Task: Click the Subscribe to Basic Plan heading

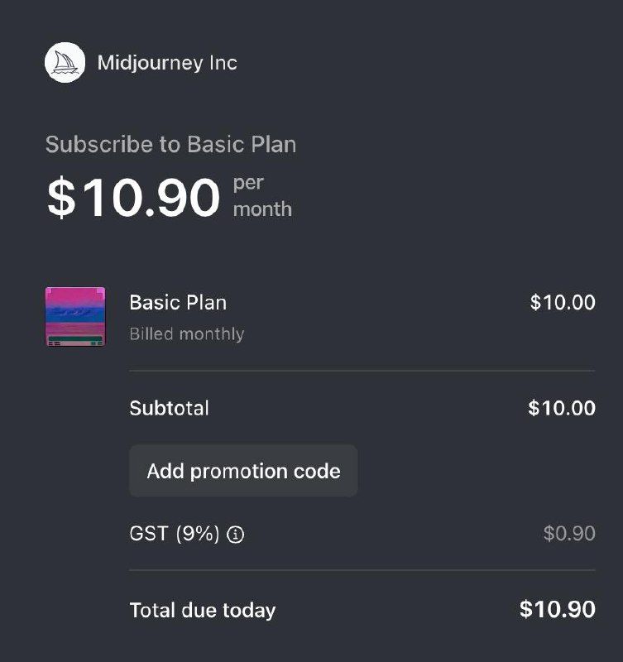Action: (170, 145)
